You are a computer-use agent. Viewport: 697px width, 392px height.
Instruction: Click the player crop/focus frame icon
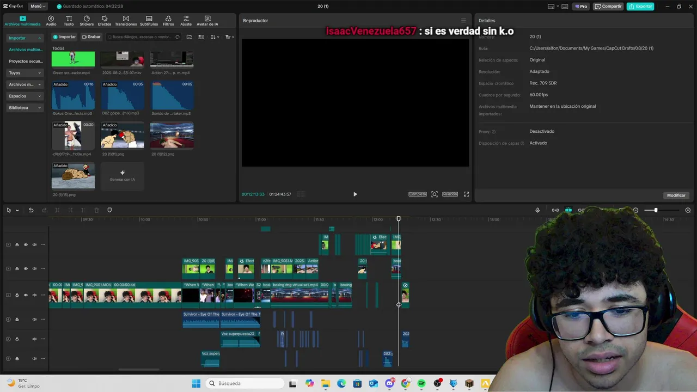point(435,194)
